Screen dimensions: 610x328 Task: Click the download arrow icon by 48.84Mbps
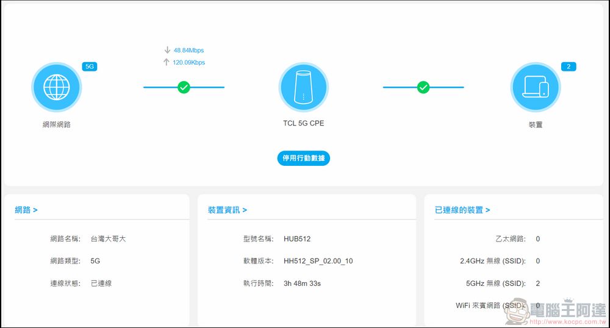click(x=167, y=50)
